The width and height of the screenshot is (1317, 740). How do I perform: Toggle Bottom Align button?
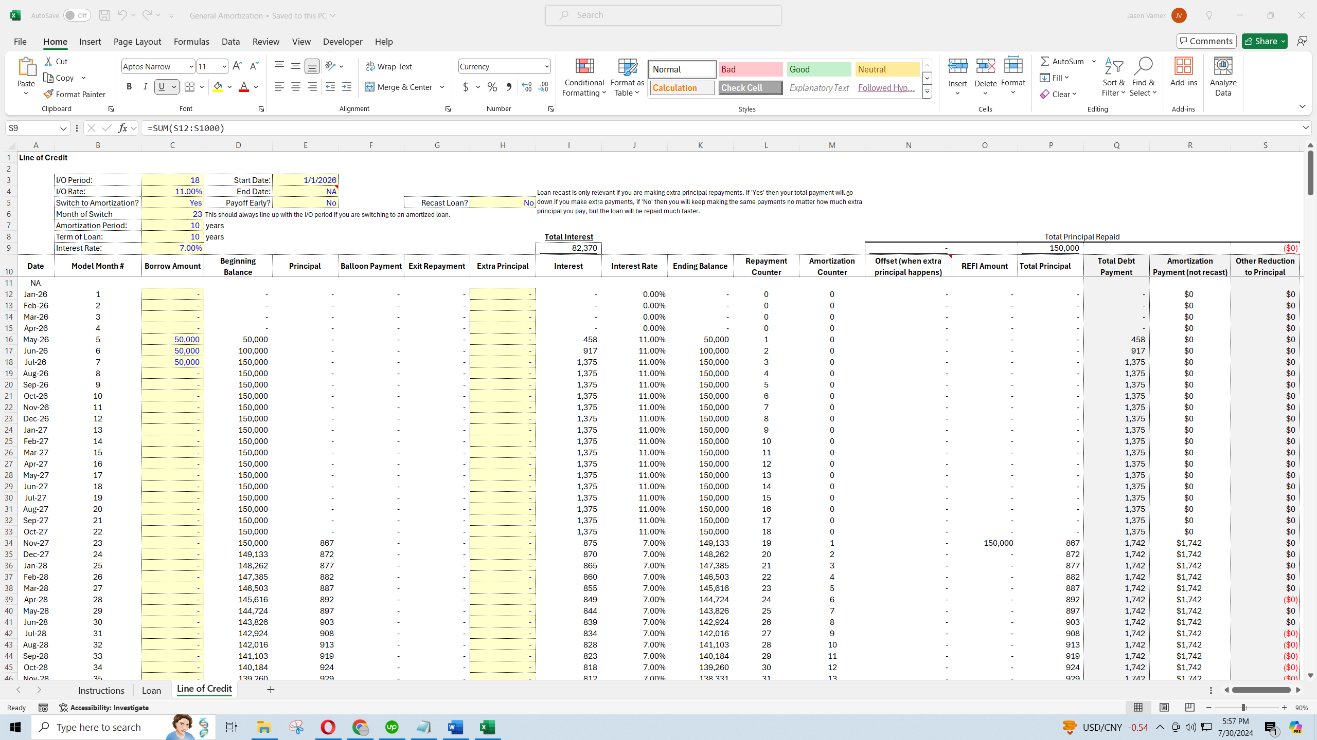pos(312,66)
